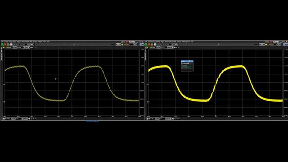This screenshot has width=288, height=162.
Task: Click the green Run button in left window
Action: tap(2, 45)
